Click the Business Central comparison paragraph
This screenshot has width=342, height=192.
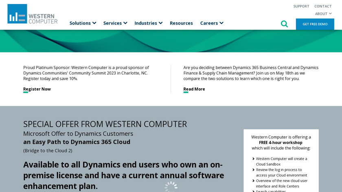[251, 73]
